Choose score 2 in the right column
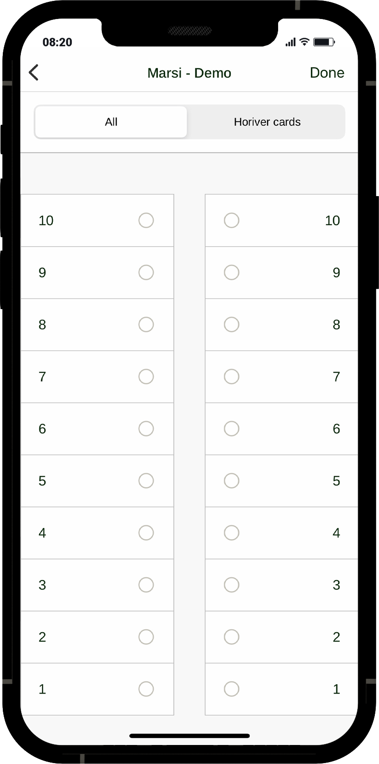Image resolution: width=379 pixels, height=764 pixels. 232,637
